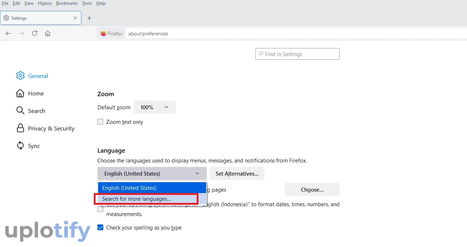
Task: Expand the Default zoom 100% dropdown
Action: click(154, 107)
